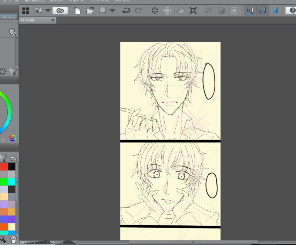Click the oval speech bubble in the lower comic panel
This screenshot has height=245, width=296.
(211, 185)
